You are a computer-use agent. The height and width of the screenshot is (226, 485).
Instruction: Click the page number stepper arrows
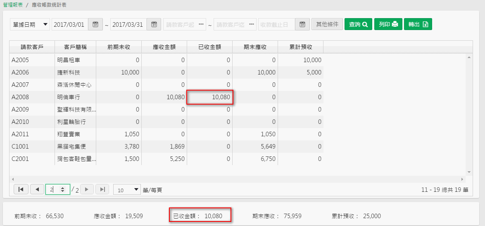[x=63, y=190]
